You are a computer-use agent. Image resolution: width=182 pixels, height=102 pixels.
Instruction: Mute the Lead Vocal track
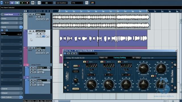[30, 31]
